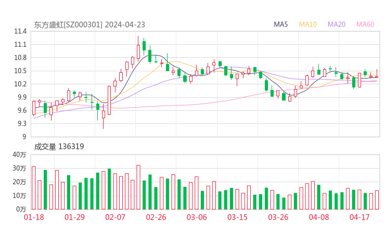Click the last volume bar at right edge

(x=377, y=200)
